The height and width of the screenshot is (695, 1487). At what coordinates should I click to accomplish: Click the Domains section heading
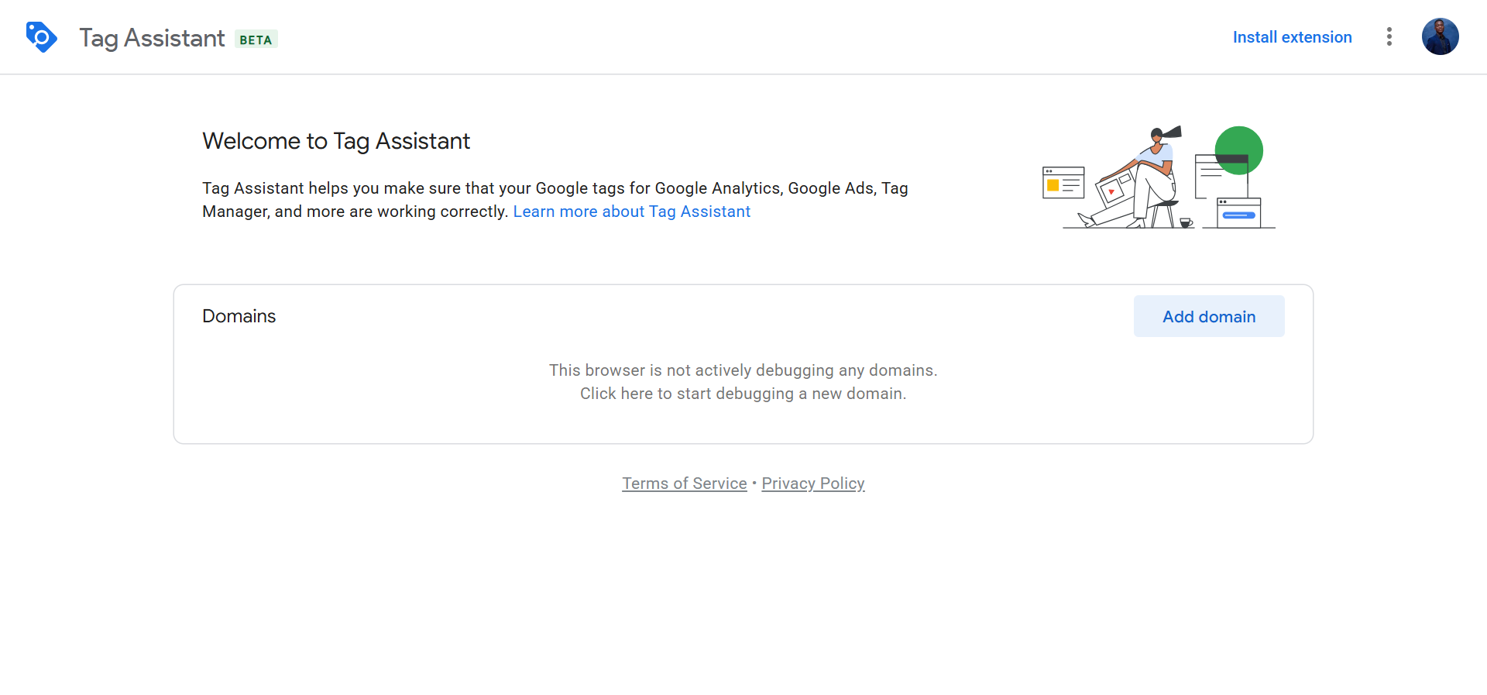point(239,316)
